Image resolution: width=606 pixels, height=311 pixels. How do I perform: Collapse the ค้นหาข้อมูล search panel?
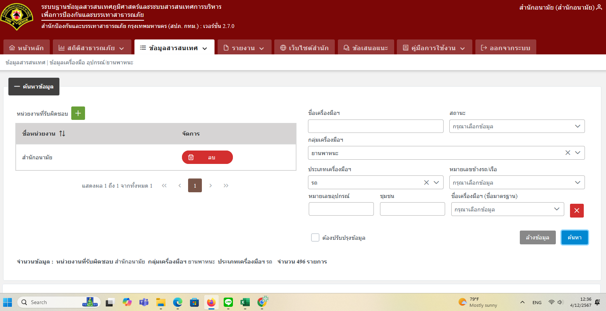[34, 87]
